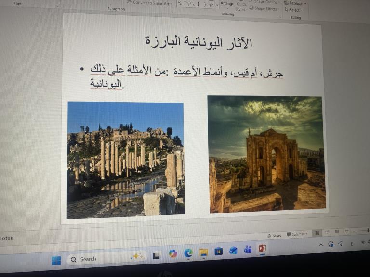Click the Windows Start button
The height and width of the screenshot is (277, 370).
(56, 260)
